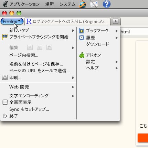Collapse the Firefox menu button
Viewport: 148px width, 148px height.
click(12, 21)
